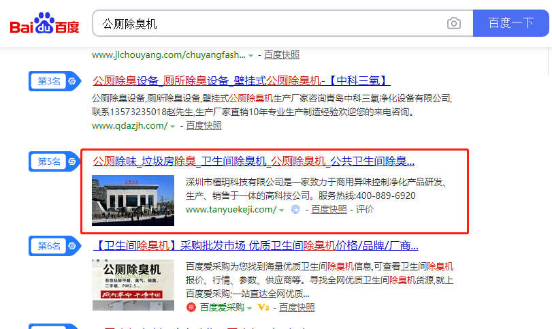Image resolution: width=552 pixels, height=329 pixels.
Task: Click the 第6名 rank badge
Action: pyautogui.click(x=55, y=246)
